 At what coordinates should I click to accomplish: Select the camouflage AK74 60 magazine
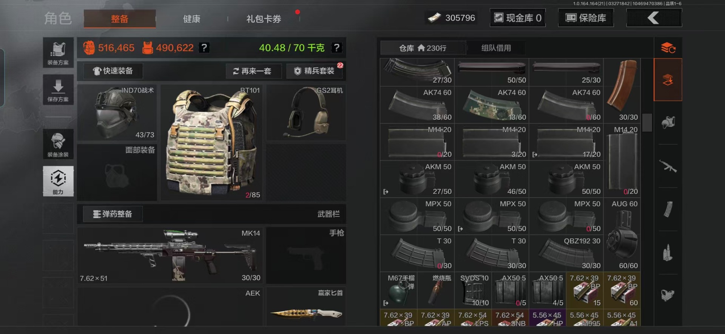click(492, 105)
